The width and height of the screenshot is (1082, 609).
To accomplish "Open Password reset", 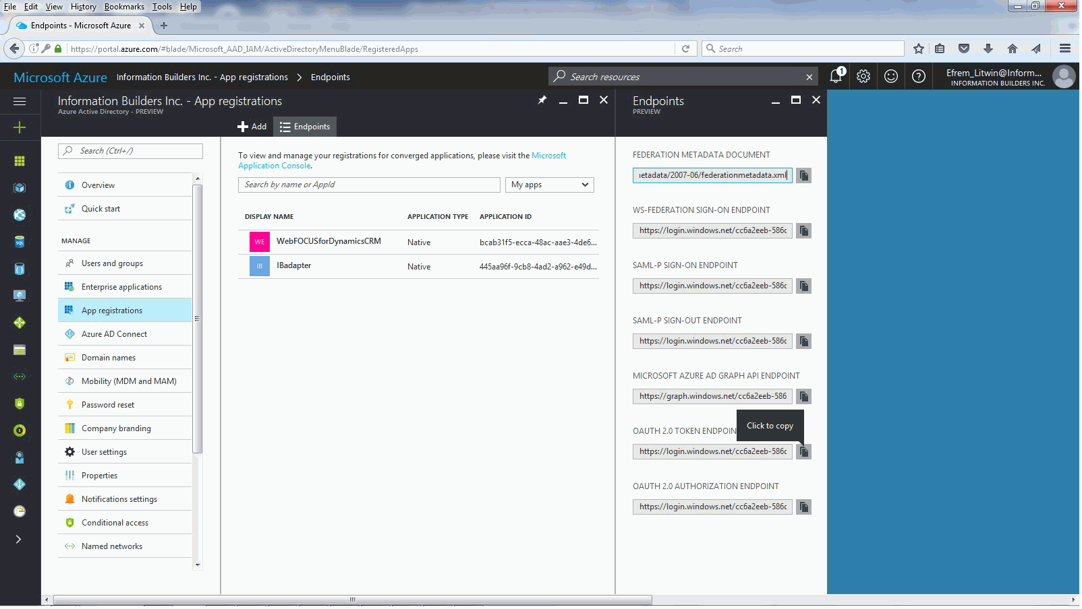I will point(125,405).
